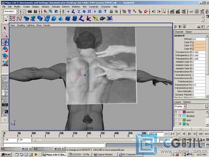The image size is (209, 157).
Task: Choose the four-view layout icon
Action: (x=5, y=85)
